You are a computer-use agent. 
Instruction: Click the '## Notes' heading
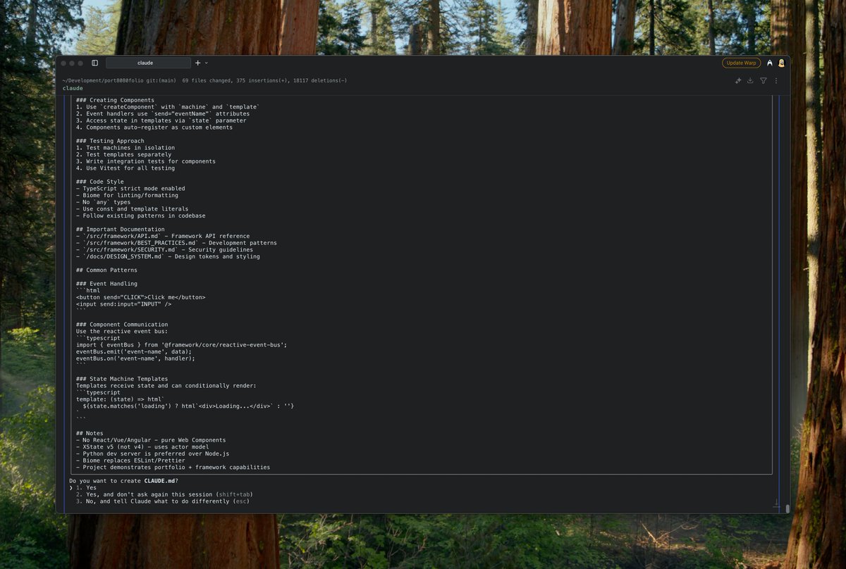[x=90, y=434]
